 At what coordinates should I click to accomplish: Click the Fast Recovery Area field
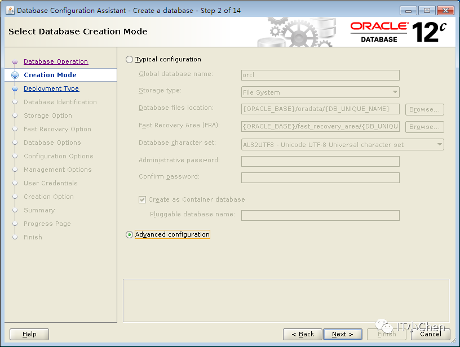[x=320, y=127]
